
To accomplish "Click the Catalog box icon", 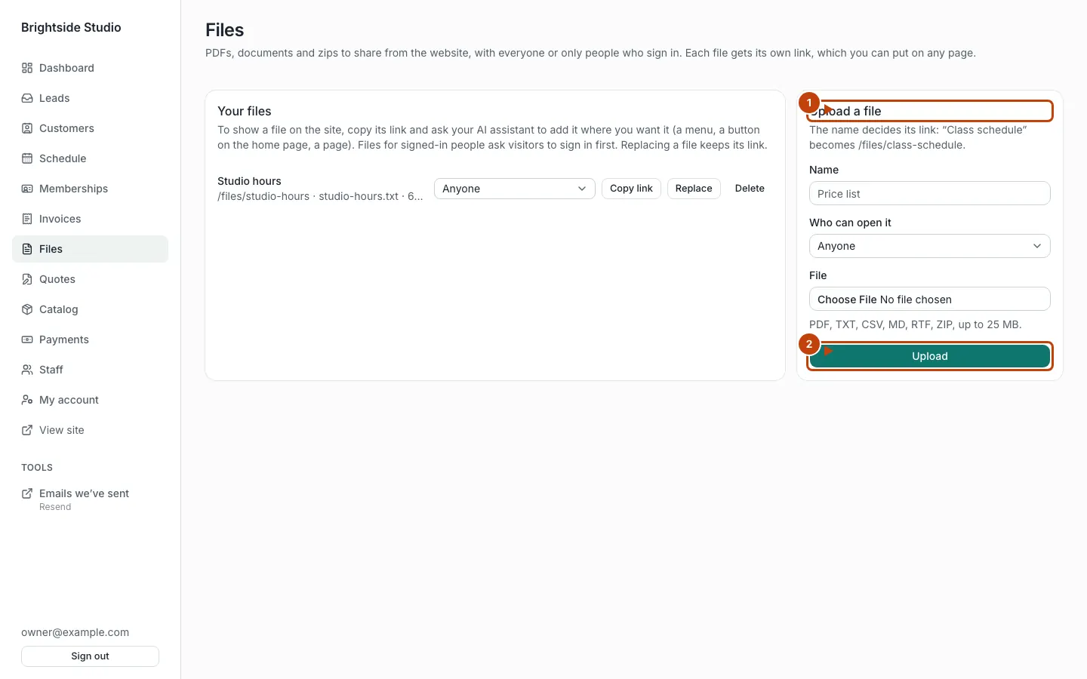I will [27, 309].
